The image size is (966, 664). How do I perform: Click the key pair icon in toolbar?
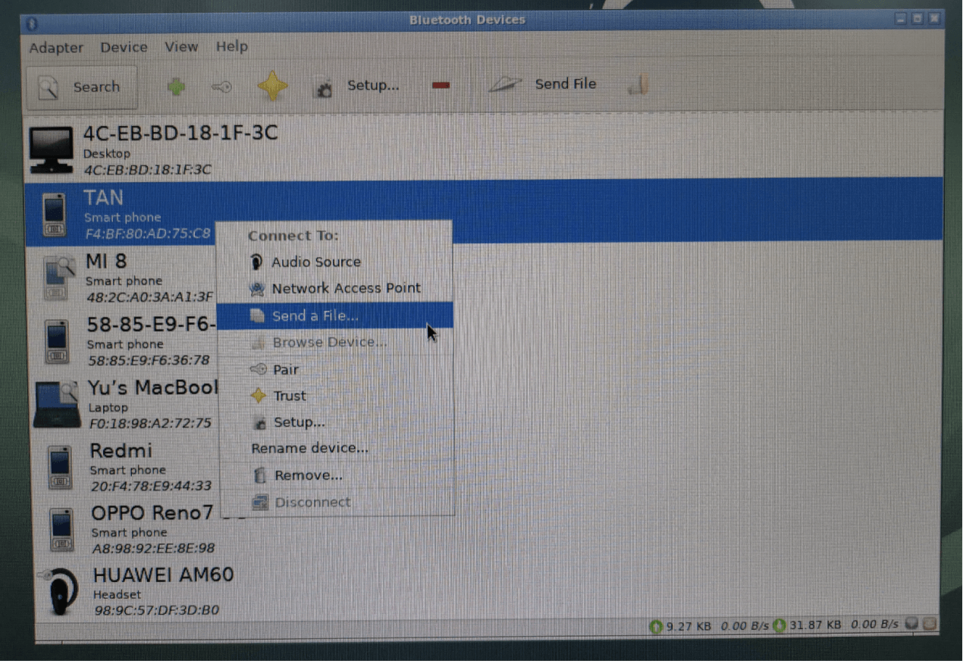click(221, 87)
